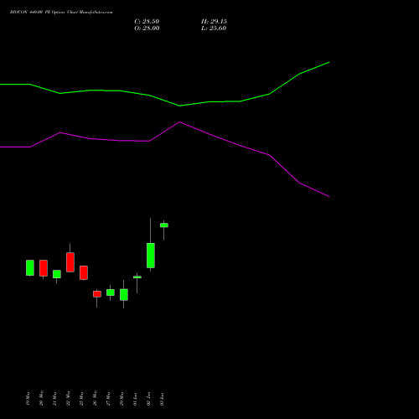This screenshot has height=419, width=419.
Task: Click the "19 May" date label
Action: point(28,398)
